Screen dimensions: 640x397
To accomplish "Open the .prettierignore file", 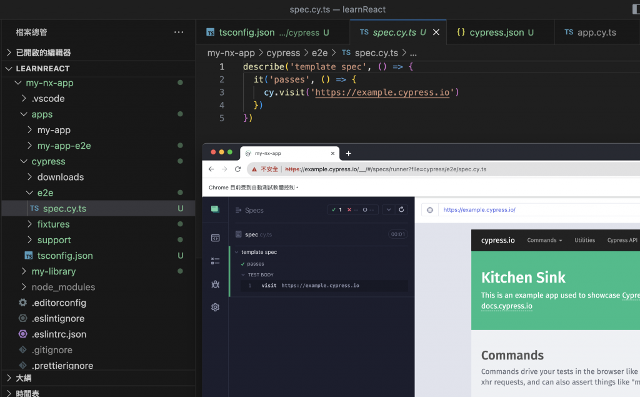I will (98, 364).
